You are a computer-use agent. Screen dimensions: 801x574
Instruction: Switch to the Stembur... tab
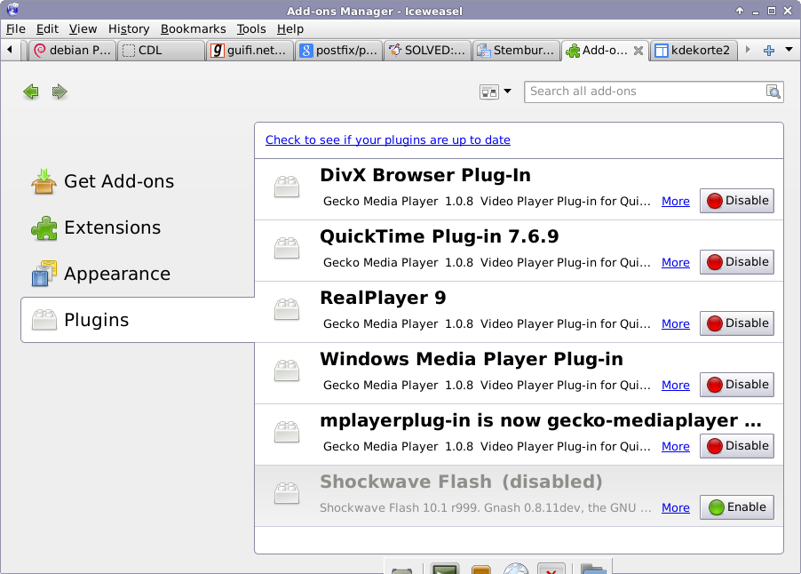click(516, 50)
